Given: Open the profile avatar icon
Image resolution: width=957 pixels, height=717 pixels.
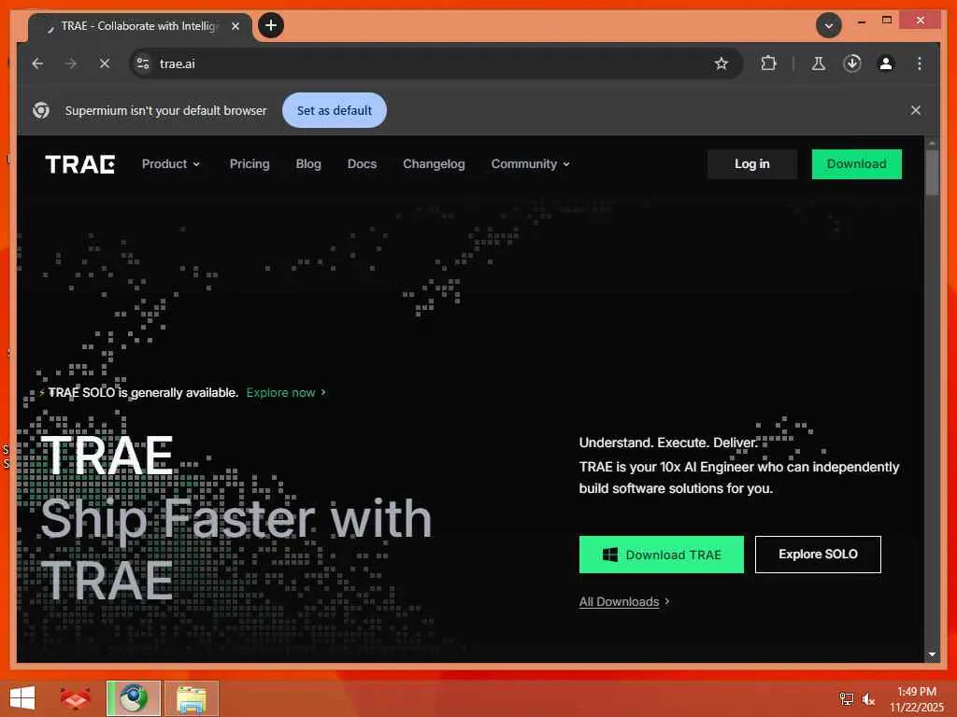Looking at the screenshot, I should coord(886,63).
